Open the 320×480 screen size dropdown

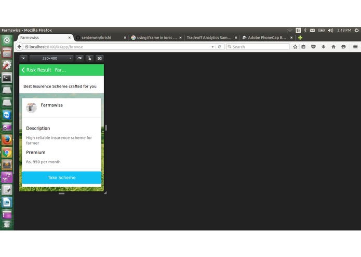[51, 58]
